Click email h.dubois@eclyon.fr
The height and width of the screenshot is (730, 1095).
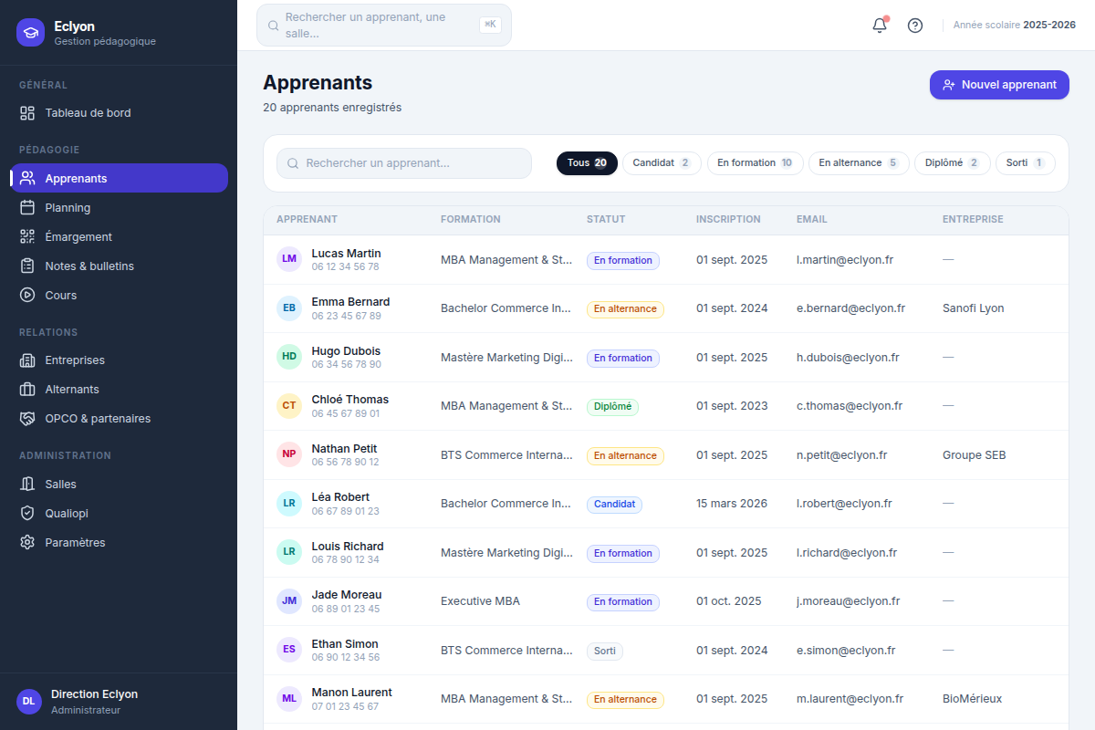[x=848, y=358]
